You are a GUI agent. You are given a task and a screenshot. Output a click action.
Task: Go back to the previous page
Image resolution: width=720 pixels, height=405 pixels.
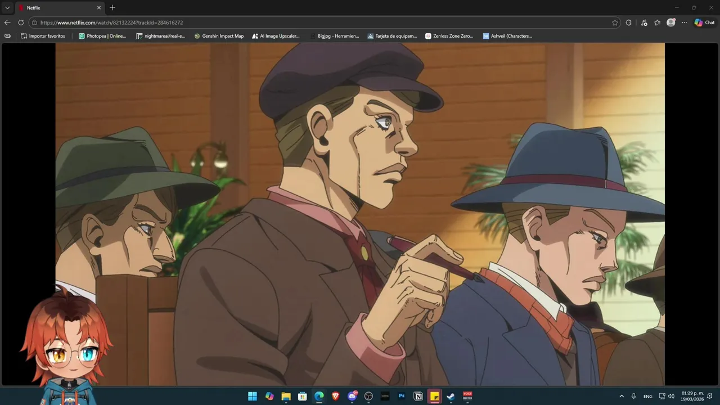point(7,22)
